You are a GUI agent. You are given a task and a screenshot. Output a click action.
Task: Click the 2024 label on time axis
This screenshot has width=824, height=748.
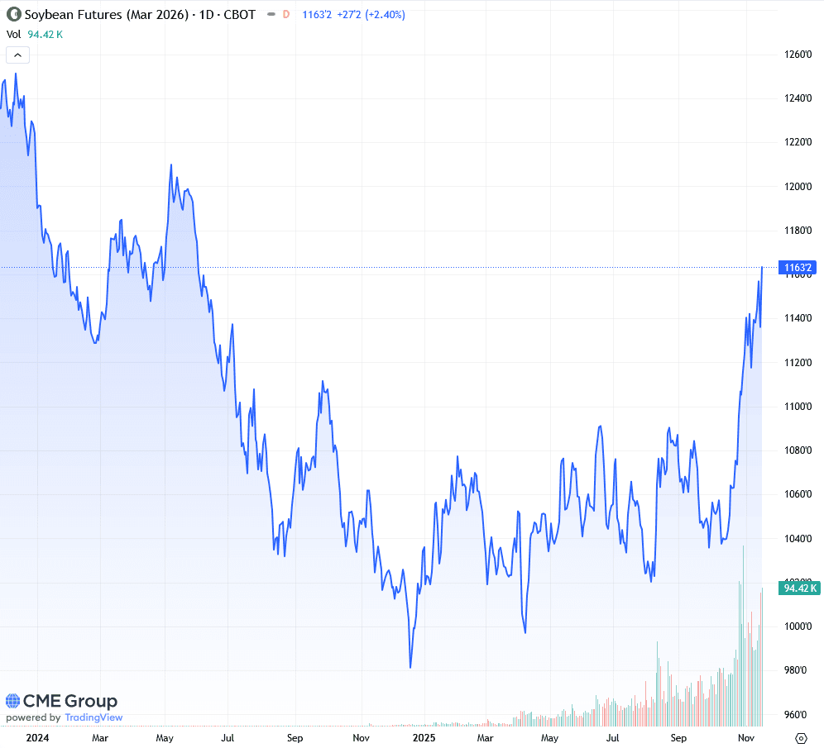coord(37,736)
